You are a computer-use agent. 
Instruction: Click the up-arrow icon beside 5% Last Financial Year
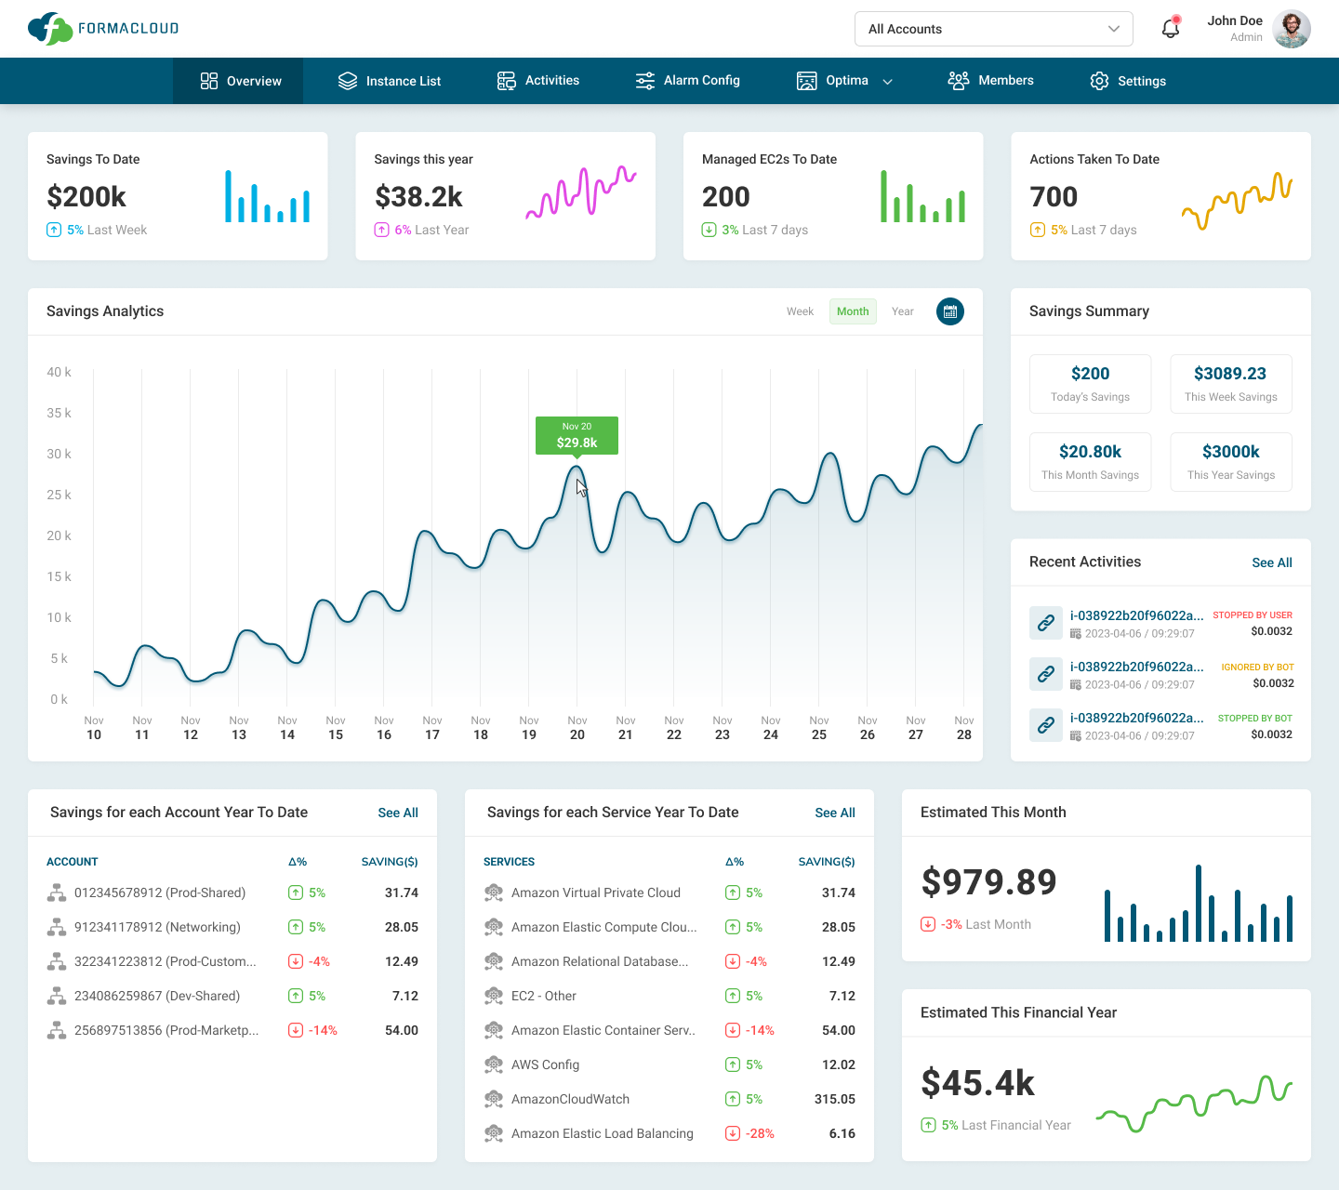click(928, 1125)
